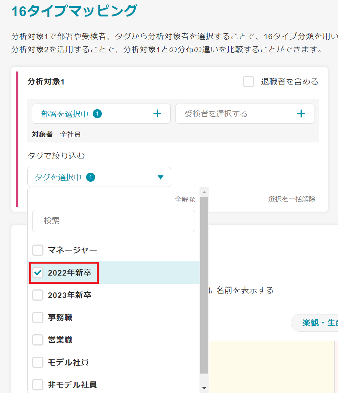The height and width of the screenshot is (393, 338).
Task: Click the plus icon for department selection
Action: [x=158, y=114]
